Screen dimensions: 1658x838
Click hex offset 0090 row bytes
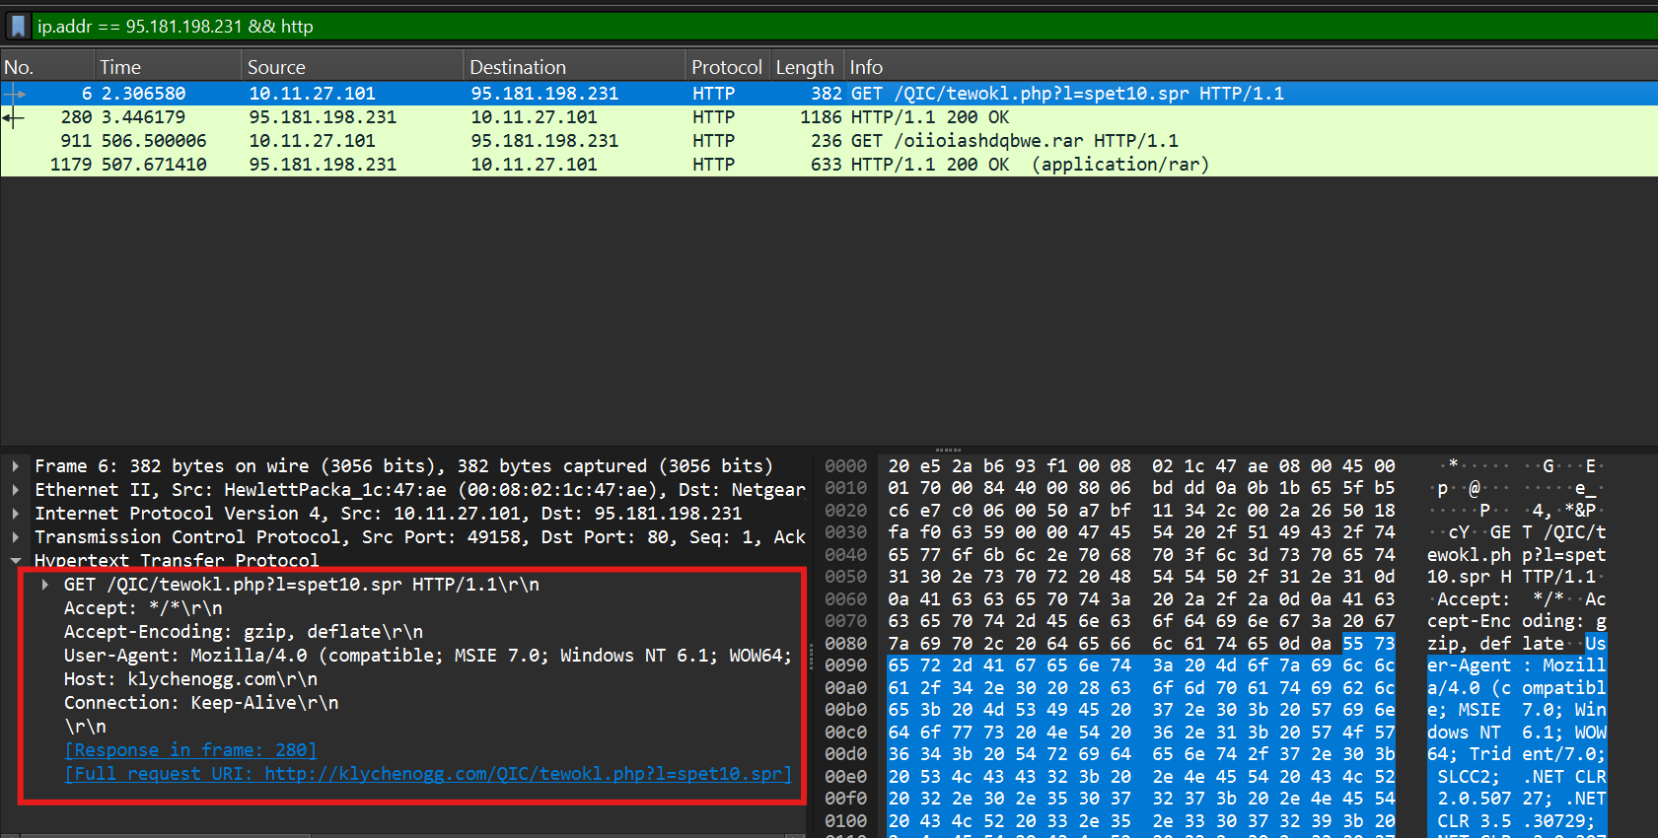coord(1141,665)
